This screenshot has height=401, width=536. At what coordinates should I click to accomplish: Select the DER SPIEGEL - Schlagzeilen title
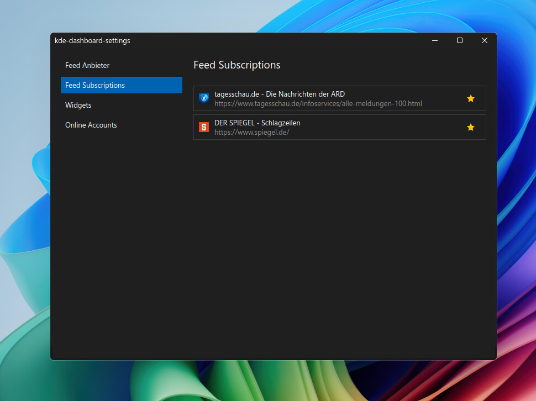pos(257,123)
